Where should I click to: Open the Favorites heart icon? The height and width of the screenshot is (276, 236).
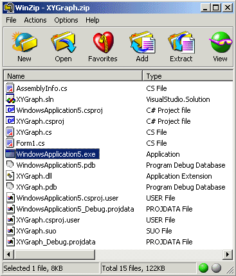pos(103,43)
